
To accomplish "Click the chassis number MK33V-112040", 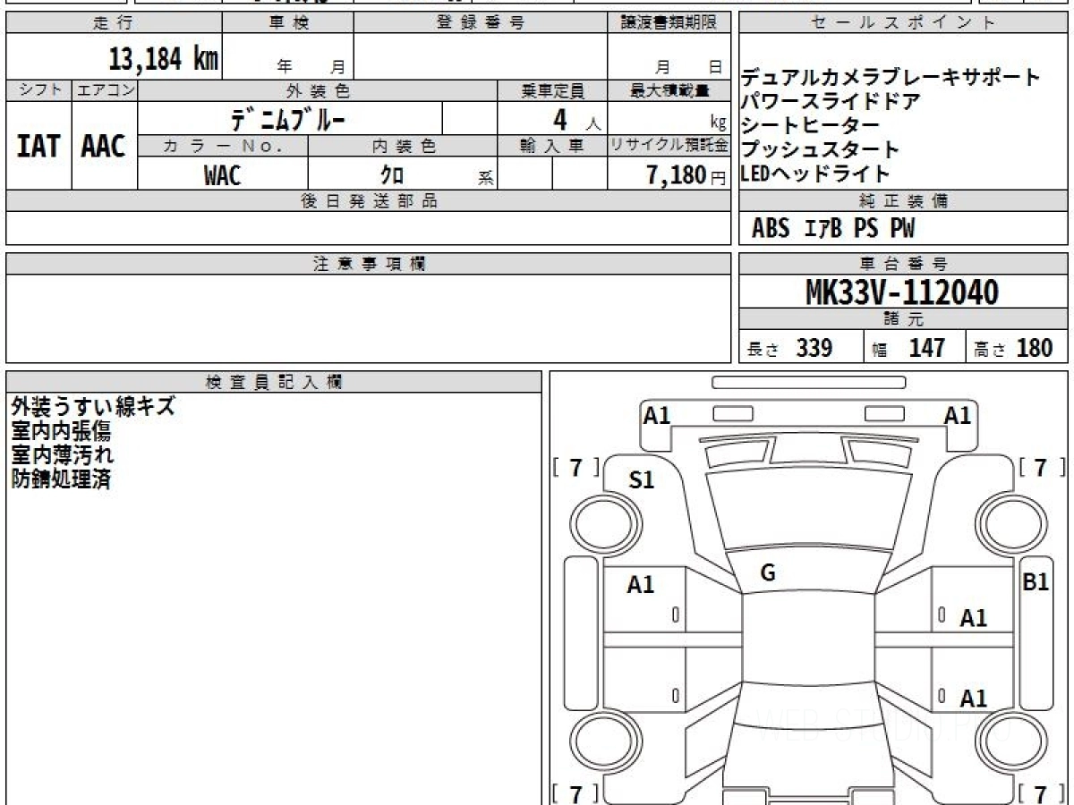I will point(902,292).
